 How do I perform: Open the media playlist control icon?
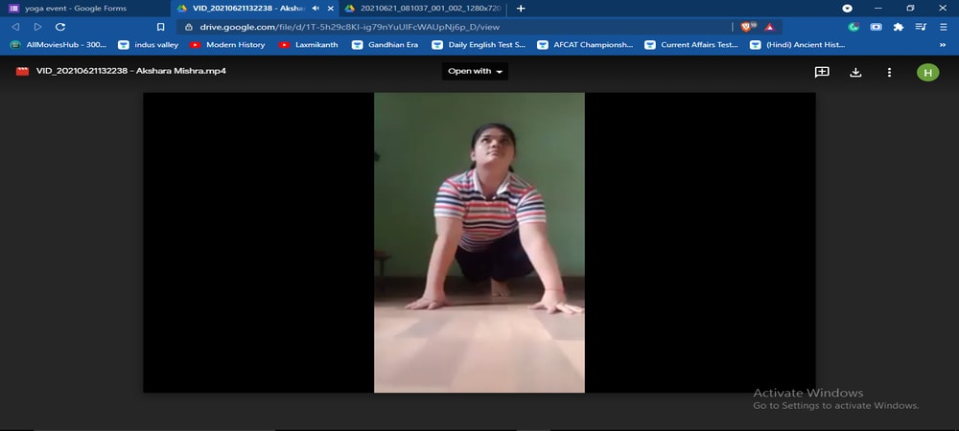point(921,27)
